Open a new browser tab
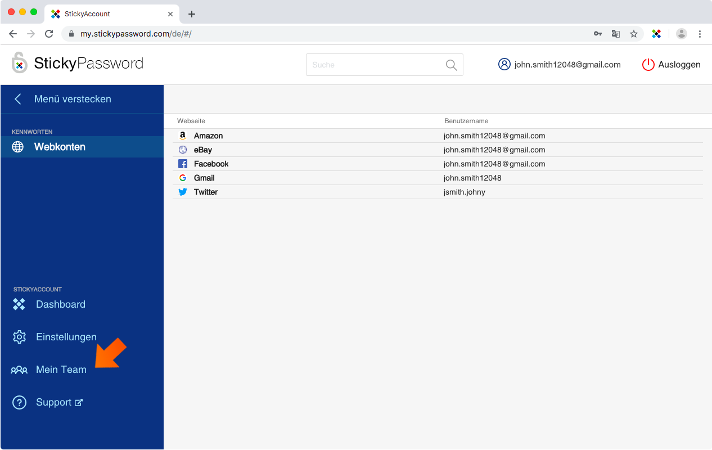This screenshot has width=712, height=450. tap(192, 14)
